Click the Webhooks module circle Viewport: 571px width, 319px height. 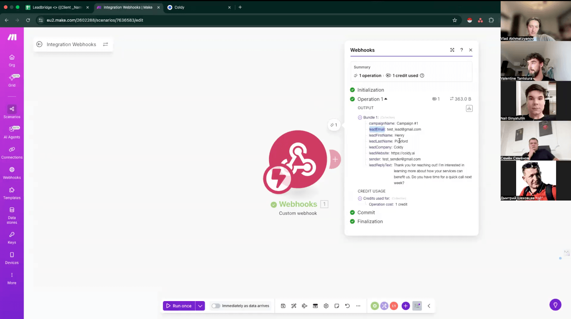(297, 159)
